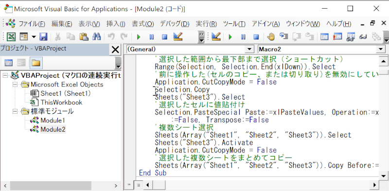
Task: Click the Step Into icon
Action: coord(283,37)
